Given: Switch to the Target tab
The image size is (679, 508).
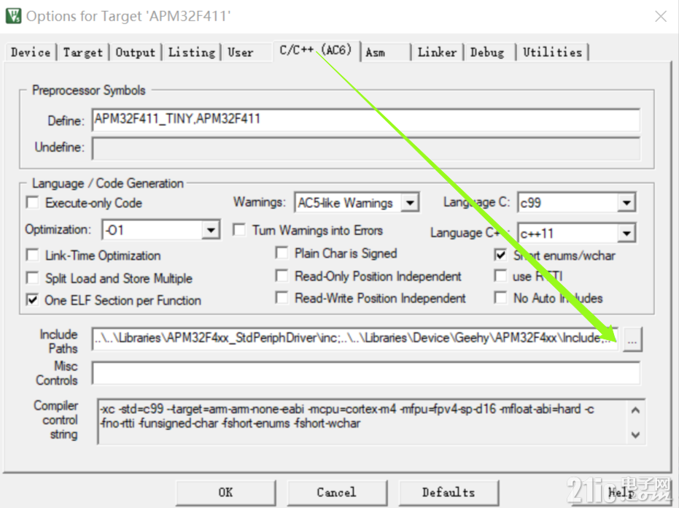Looking at the screenshot, I should coord(83,53).
